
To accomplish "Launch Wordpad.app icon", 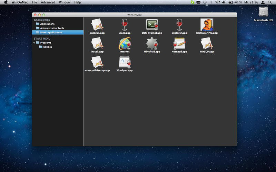I will coord(125,62).
